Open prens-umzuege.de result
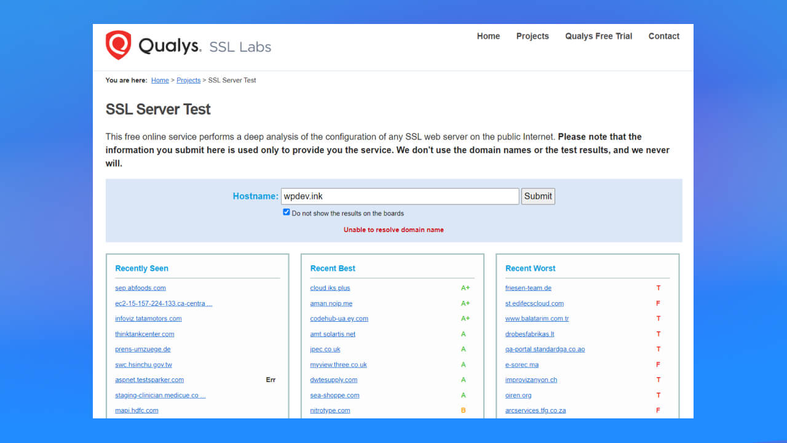The height and width of the screenshot is (443, 787). (x=143, y=349)
